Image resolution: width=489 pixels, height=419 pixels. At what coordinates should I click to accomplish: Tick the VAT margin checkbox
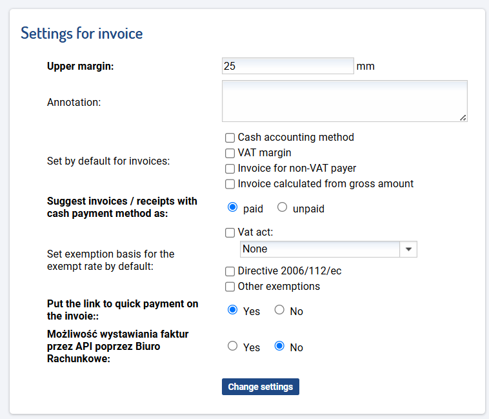pos(230,153)
